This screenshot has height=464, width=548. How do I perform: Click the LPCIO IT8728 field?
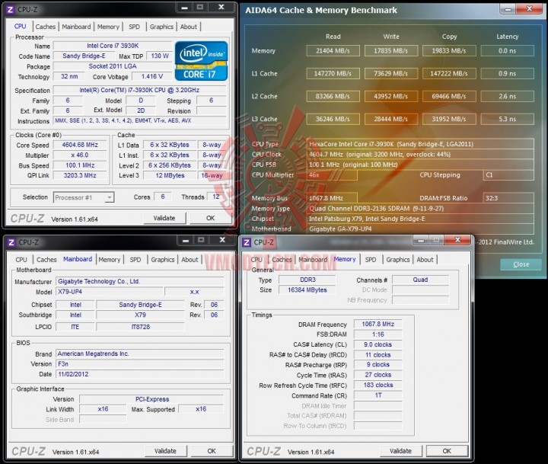coord(141,327)
